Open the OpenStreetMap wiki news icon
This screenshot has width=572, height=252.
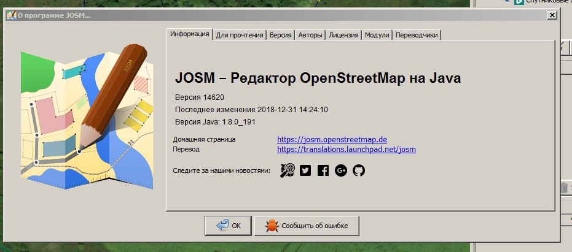point(288,170)
